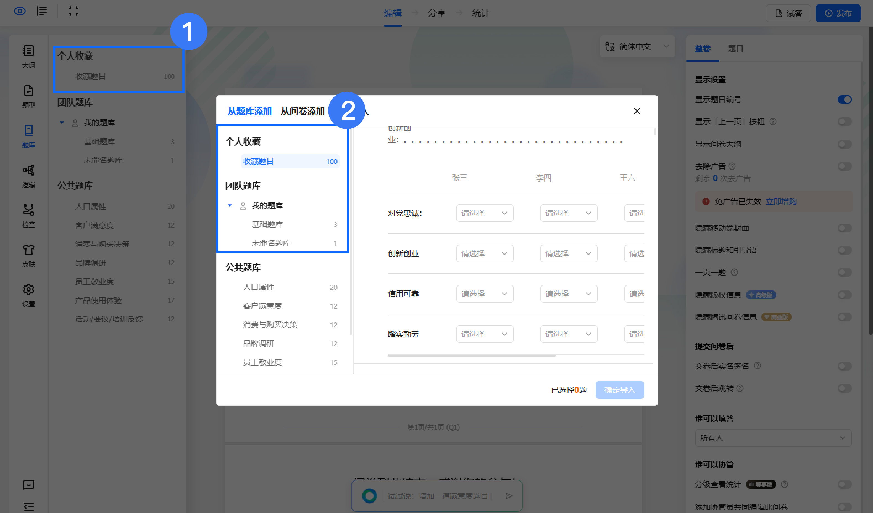Go to the 统计 step
The height and width of the screenshot is (513, 873).
coord(481,13)
